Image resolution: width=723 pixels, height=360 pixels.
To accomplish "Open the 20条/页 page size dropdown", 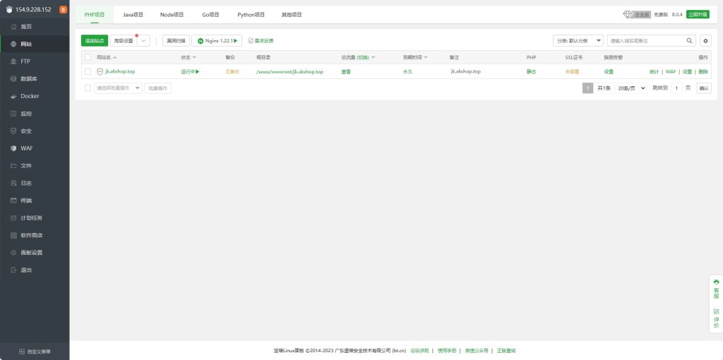I will (631, 88).
